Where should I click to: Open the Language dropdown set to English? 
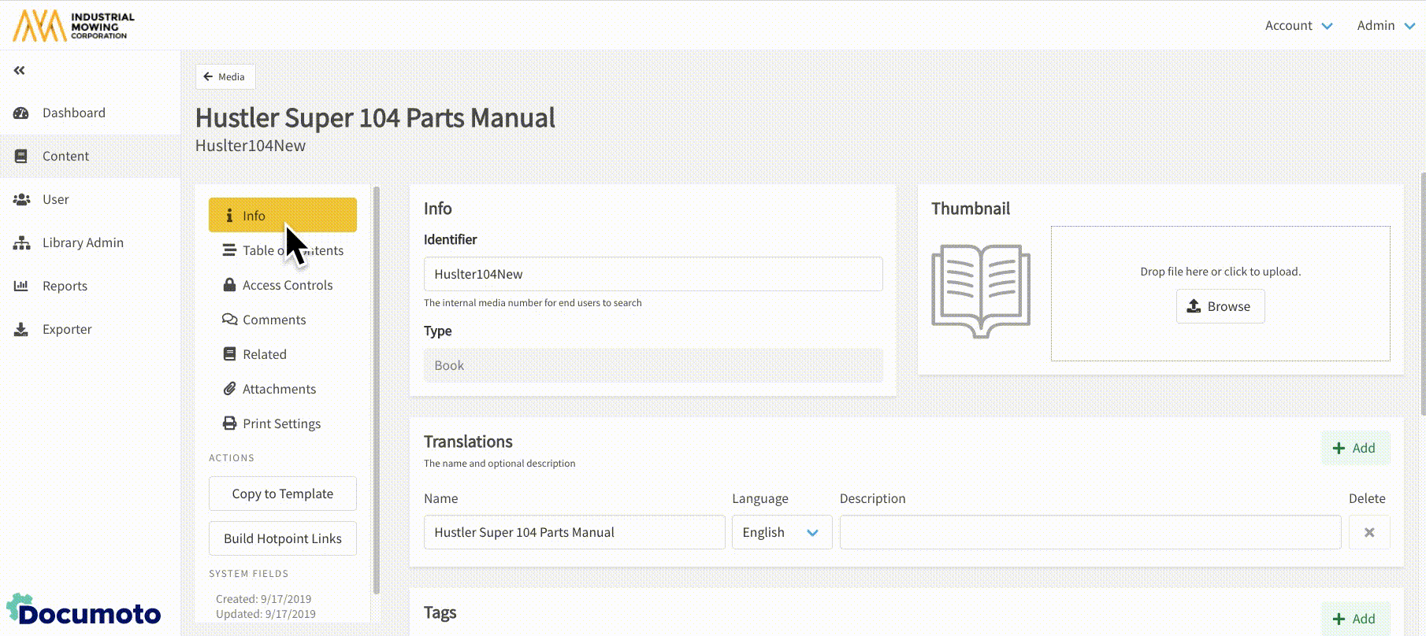point(781,533)
